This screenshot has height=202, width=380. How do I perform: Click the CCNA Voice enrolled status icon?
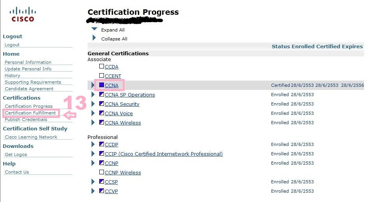click(x=102, y=113)
